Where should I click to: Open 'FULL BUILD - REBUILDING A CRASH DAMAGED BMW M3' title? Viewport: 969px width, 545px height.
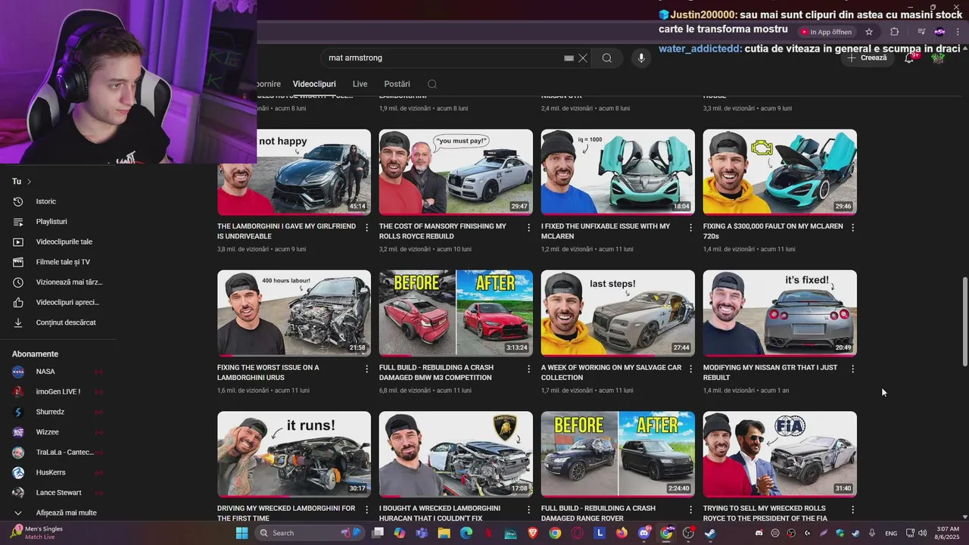pos(436,372)
